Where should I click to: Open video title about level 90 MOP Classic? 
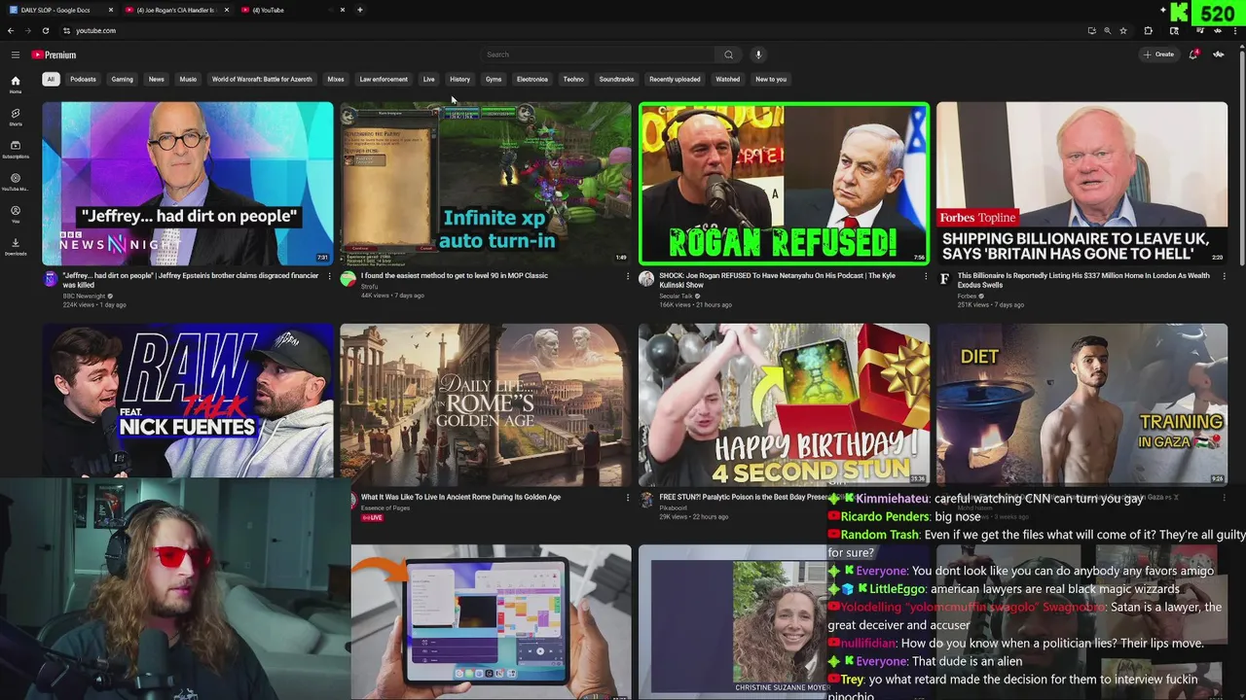pyautogui.click(x=455, y=275)
